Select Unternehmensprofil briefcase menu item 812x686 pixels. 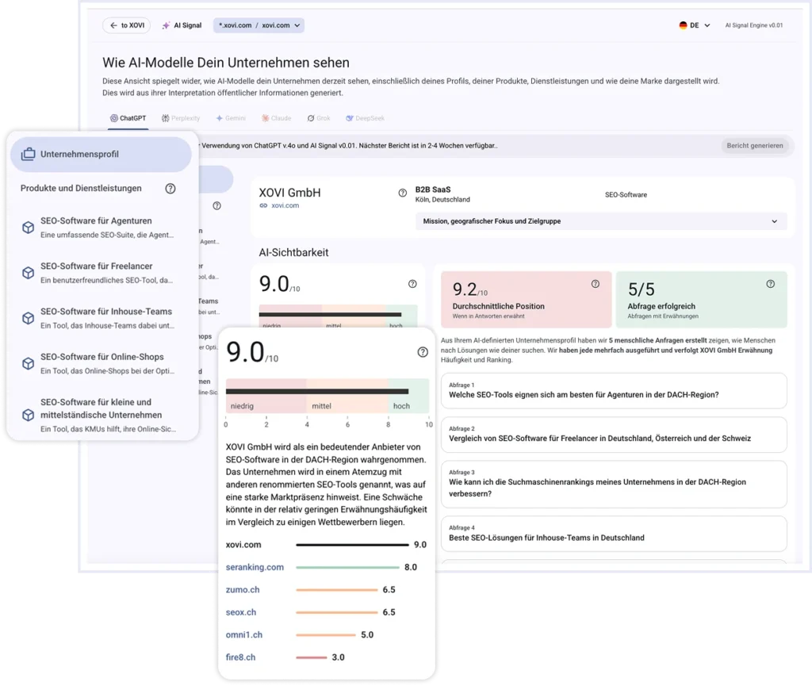tap(101, 155)
